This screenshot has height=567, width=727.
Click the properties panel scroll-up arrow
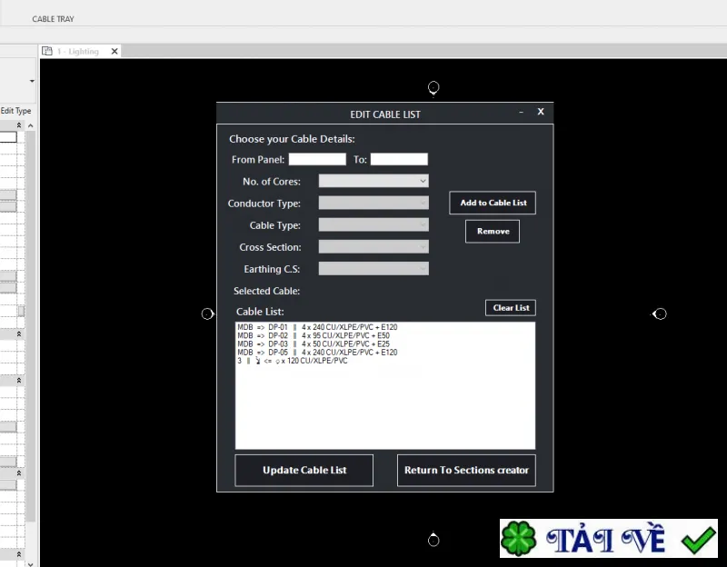click(x=31, y=125)
